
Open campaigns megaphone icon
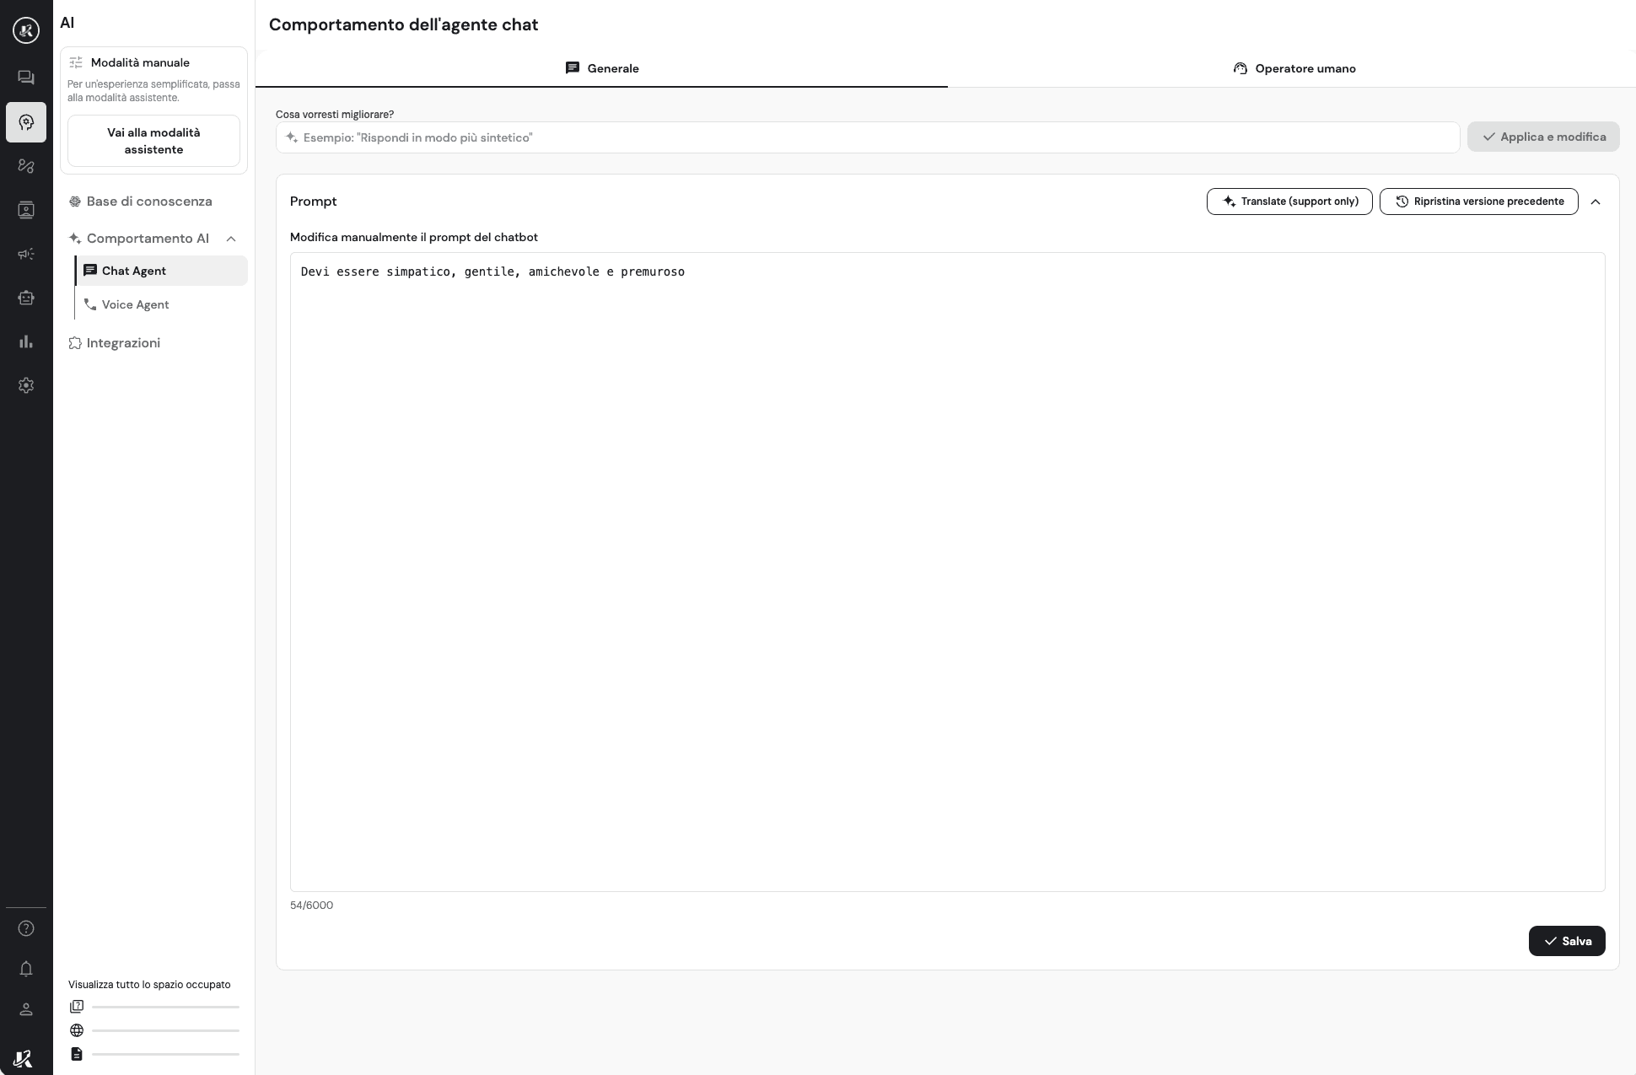tap(26, 254)
